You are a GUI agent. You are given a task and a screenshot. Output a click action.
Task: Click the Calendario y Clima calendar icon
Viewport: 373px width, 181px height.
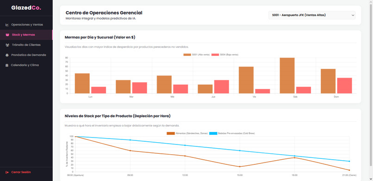pos(7,65)
